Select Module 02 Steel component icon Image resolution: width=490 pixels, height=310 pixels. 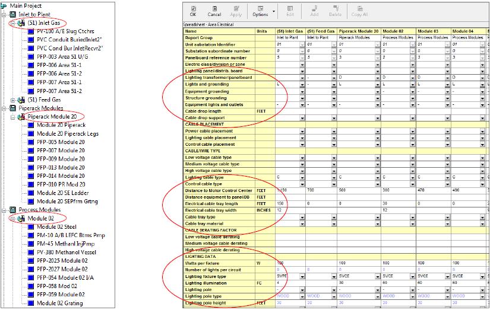click(x=31, y=228)
